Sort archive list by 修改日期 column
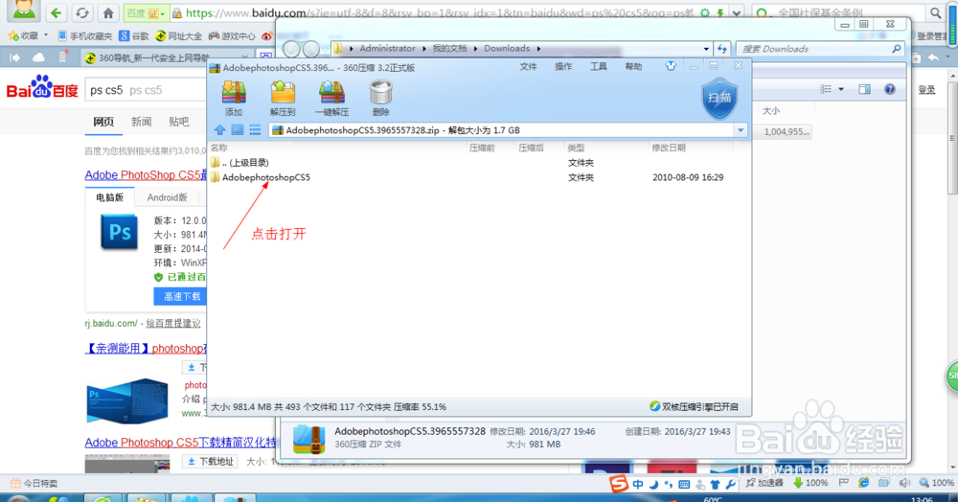This screenshot has width=958, height=502. coord(669,148)
